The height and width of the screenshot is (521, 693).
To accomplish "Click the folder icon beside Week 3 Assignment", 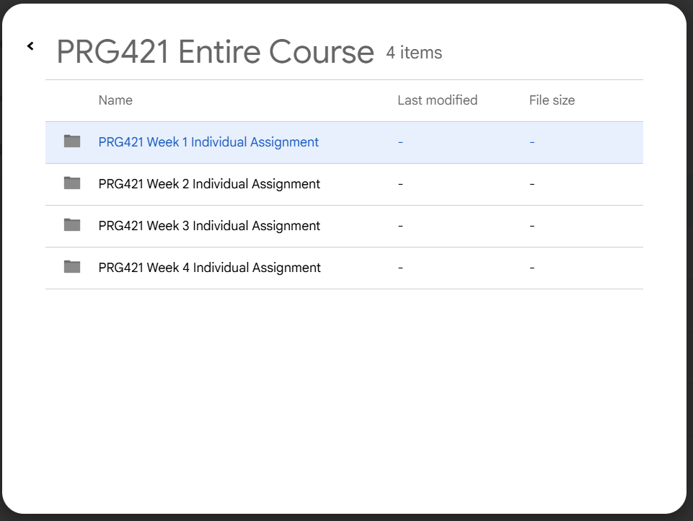I will pyautogui.click(x=71, y=225).
